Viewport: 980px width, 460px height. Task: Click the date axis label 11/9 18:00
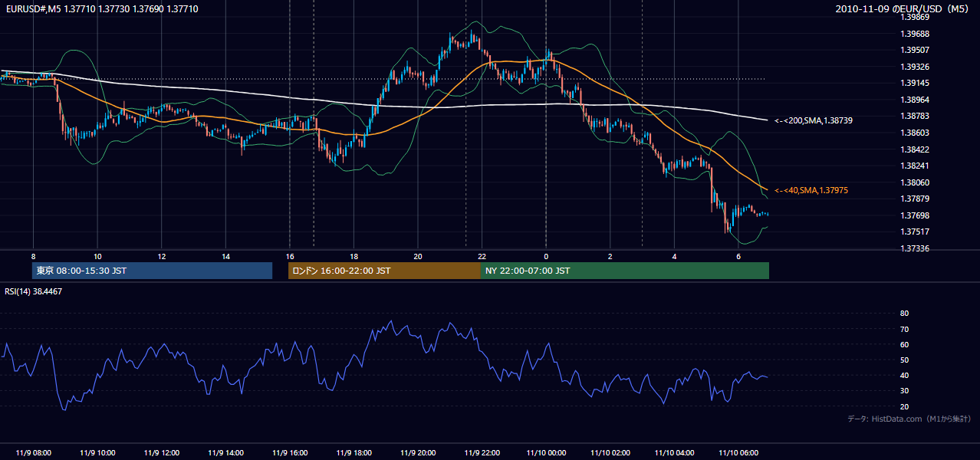(354, 453)
